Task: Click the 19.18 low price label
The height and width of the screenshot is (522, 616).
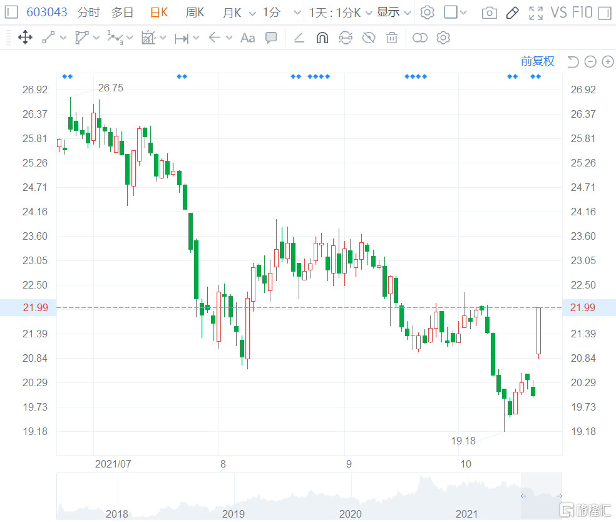Action: [463, 441]
